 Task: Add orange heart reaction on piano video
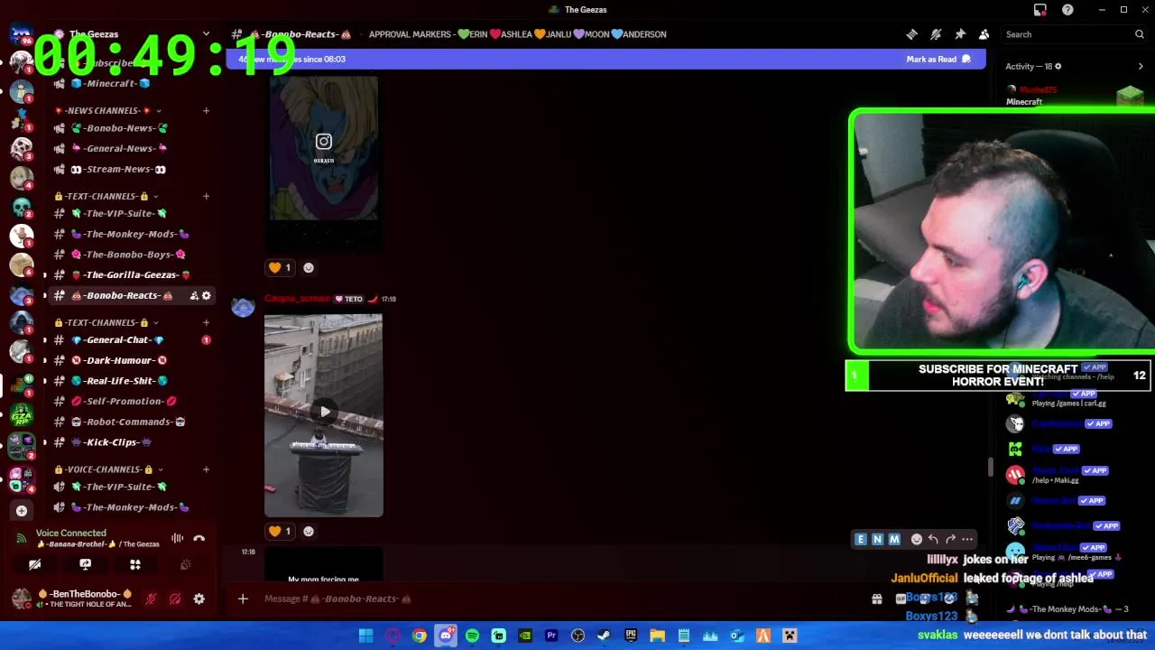280,532
